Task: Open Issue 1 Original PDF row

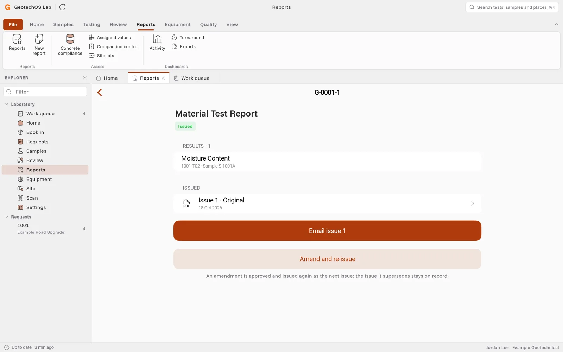Action: click(327, 203)
